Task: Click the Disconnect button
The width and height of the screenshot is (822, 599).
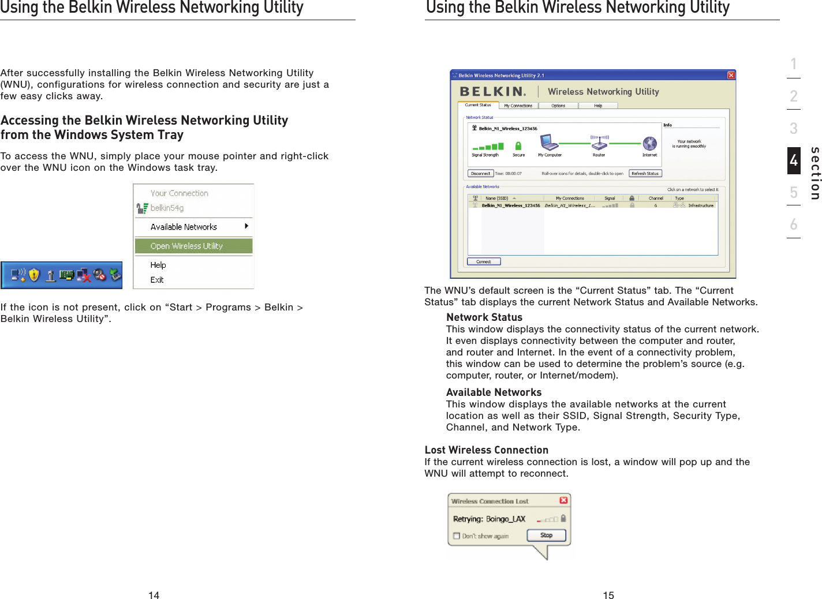Action: click(x=480, y=173)
